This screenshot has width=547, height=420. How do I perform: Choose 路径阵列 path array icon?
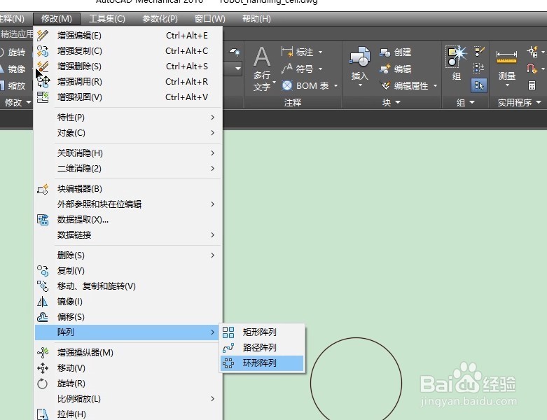pyautogui.click(x=228, y=347)
